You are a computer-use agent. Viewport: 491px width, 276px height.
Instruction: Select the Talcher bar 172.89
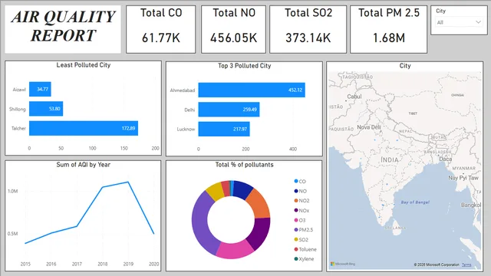[x=84, y=128]
